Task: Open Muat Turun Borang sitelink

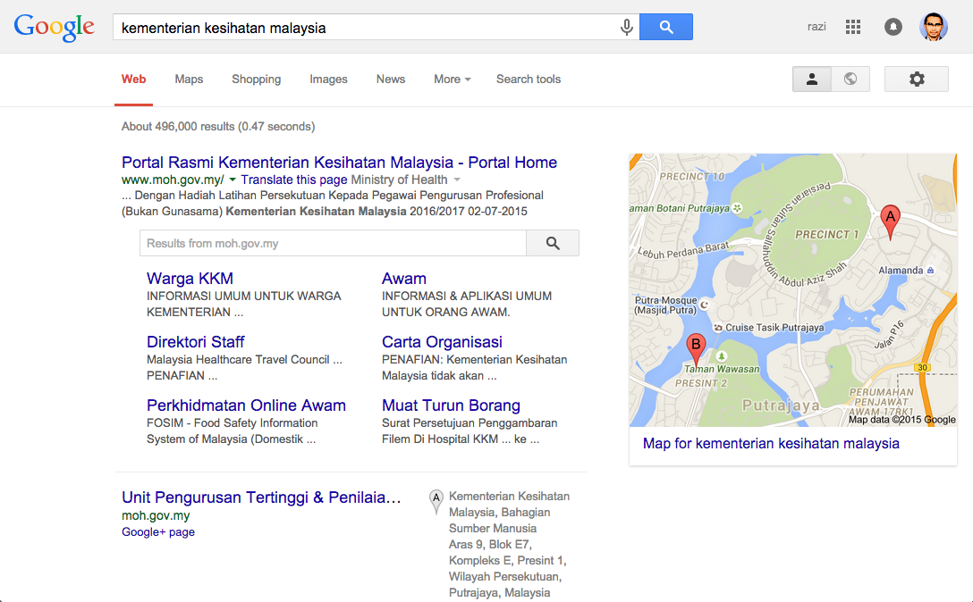Action: 451,406
